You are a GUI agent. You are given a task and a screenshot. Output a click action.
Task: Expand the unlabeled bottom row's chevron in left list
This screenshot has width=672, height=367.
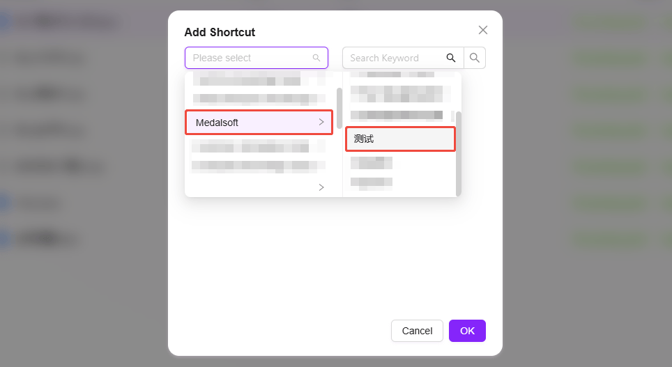pos(321,187)
